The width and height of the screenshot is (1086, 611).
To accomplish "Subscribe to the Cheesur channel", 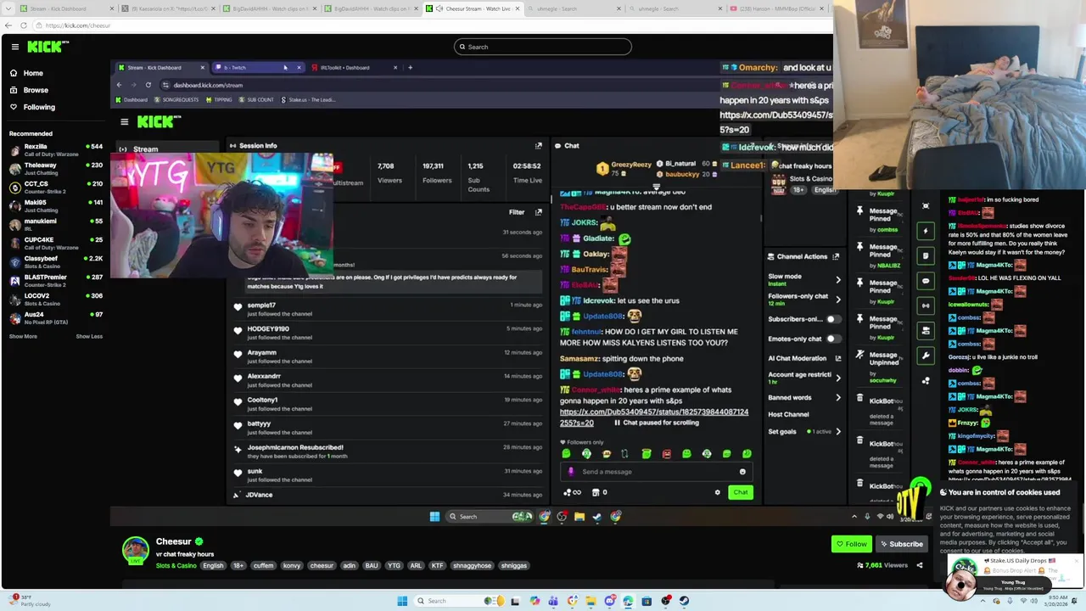I will pyautogui.click(x=901, y=544).
